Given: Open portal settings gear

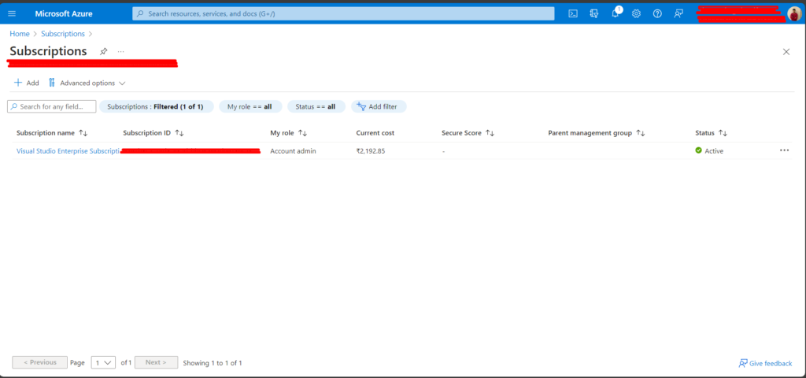Looking at the screenshot, I should pos(636,14).
